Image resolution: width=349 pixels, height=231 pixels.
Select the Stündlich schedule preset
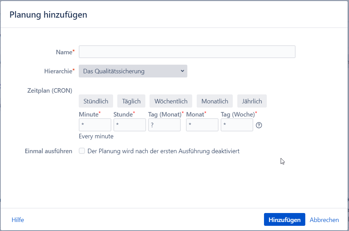click(x=96, y=101)
